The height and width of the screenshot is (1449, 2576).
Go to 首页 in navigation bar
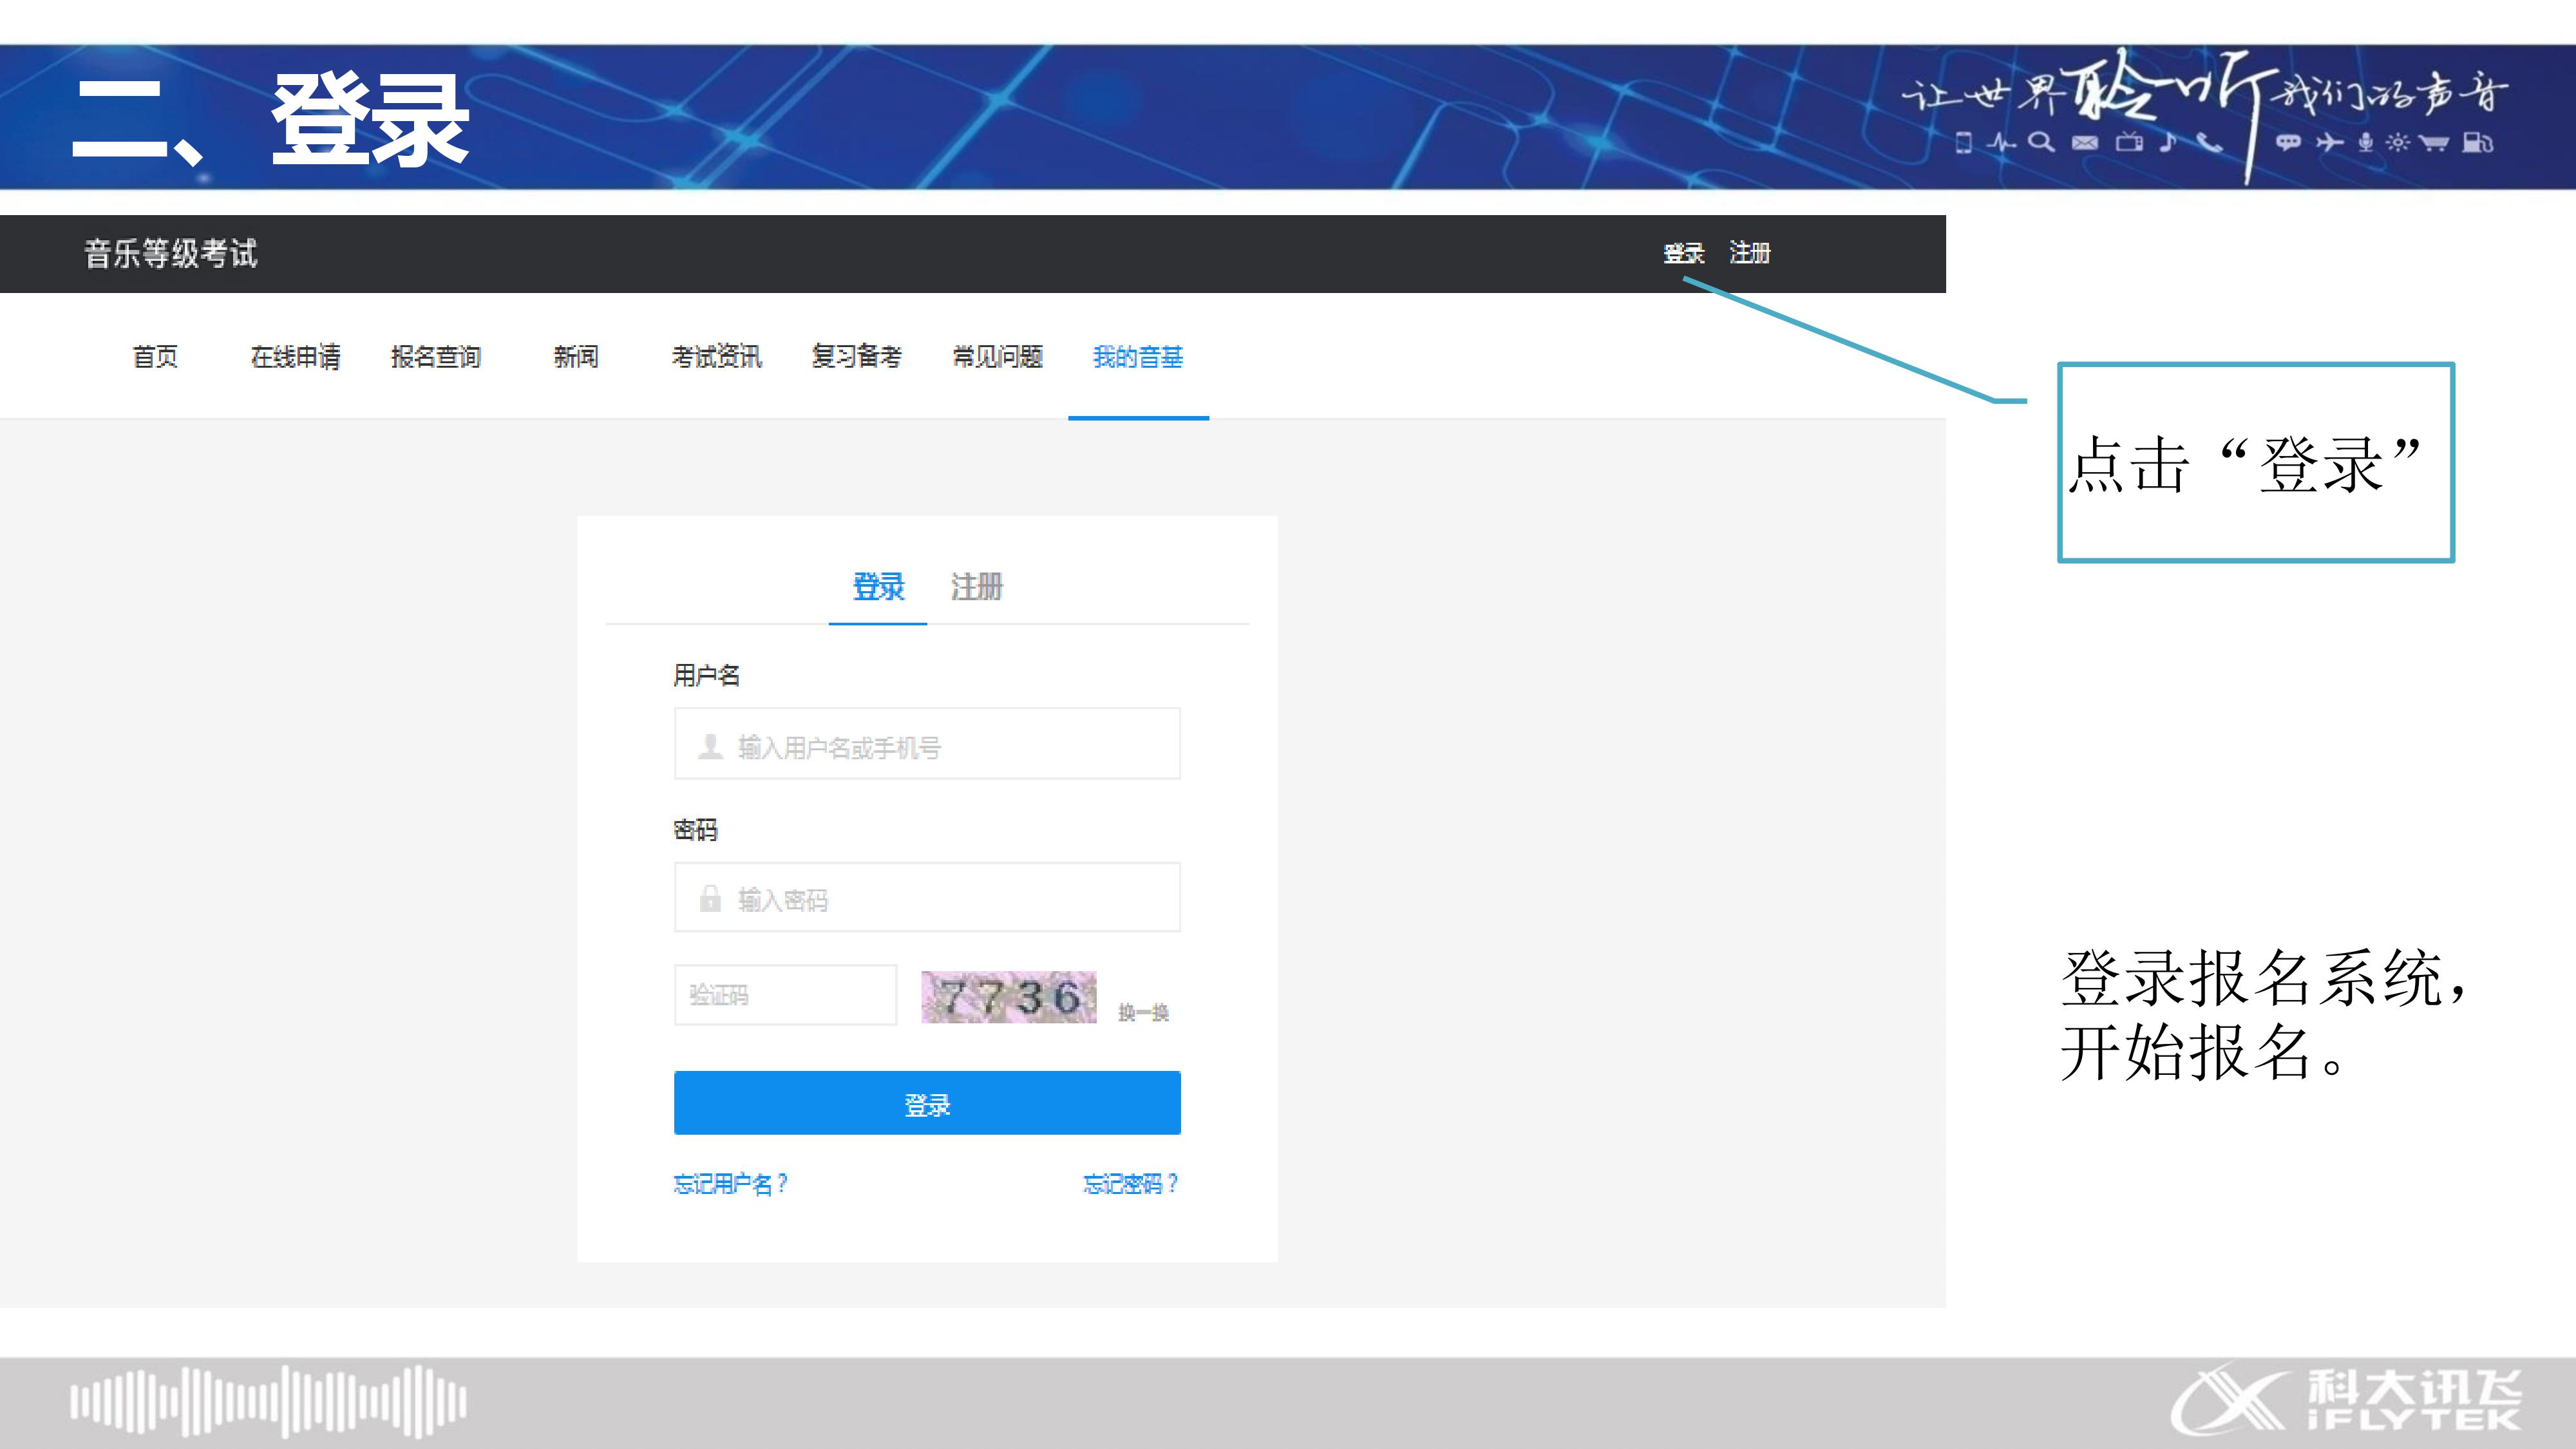coord(155,357)
